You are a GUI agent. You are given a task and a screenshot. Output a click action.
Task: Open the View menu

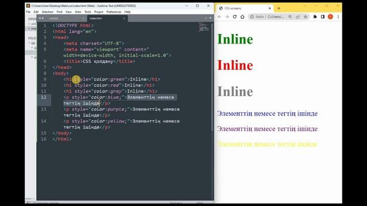[x=69, y=12]
